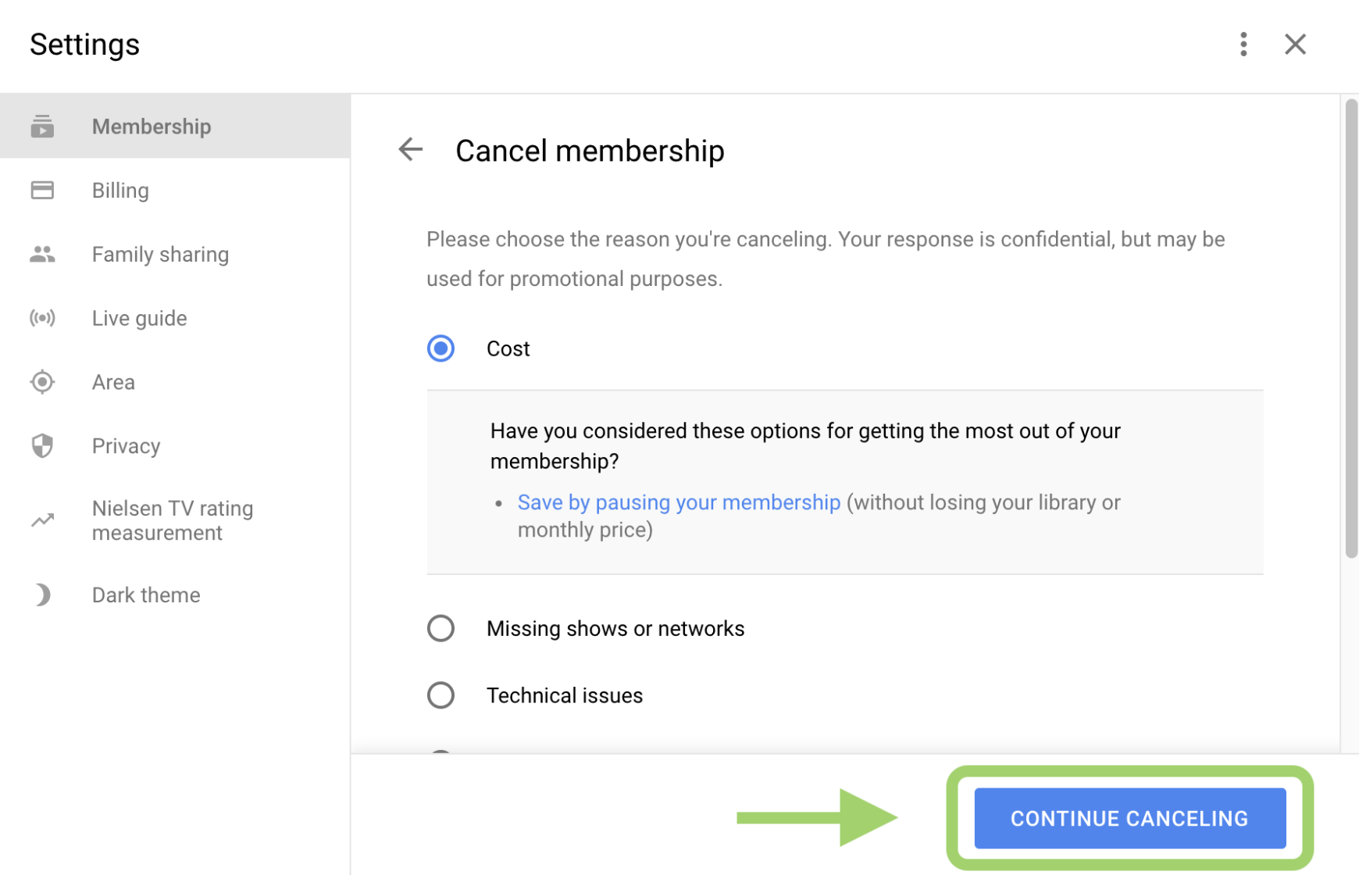Select the Cost cancellation reason
Screen dimensions: 1359x875
point(441,348)
